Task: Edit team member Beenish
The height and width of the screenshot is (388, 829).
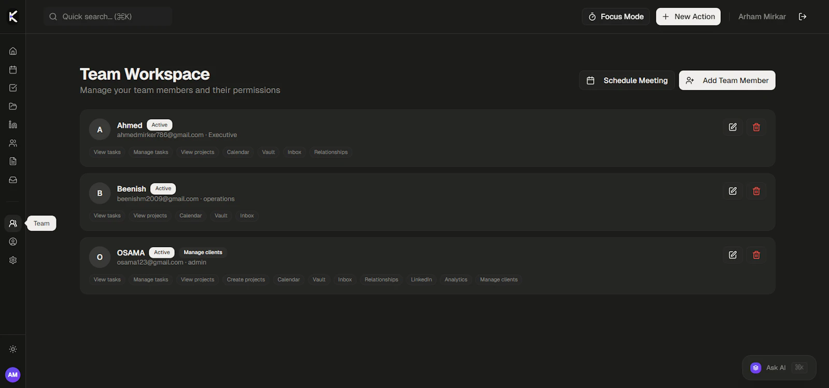Action: tap(733, 191)
